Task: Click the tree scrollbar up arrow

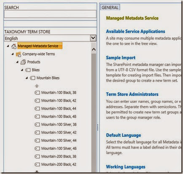Action: click(94, 50)
